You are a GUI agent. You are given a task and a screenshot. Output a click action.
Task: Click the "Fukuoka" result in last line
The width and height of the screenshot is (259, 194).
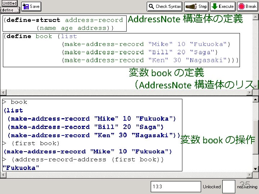tap(21, 168)
